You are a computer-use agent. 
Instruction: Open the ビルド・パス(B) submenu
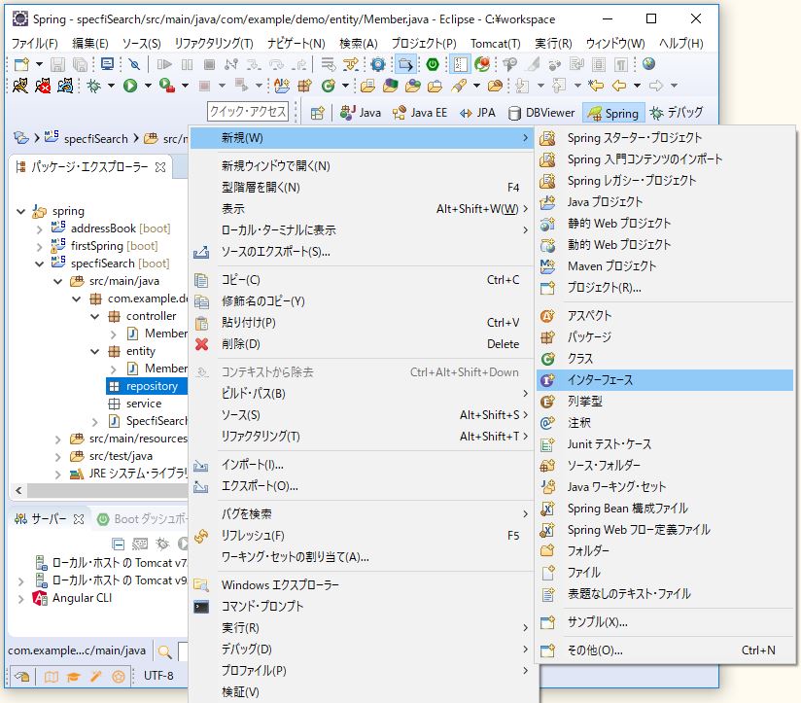[362, 394]
